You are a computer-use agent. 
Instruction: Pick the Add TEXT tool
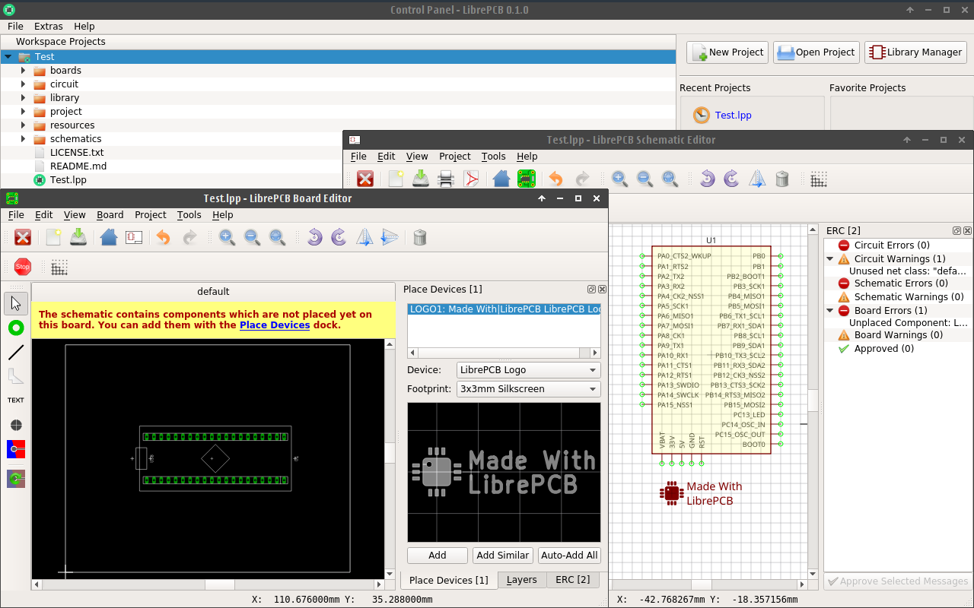16,400
